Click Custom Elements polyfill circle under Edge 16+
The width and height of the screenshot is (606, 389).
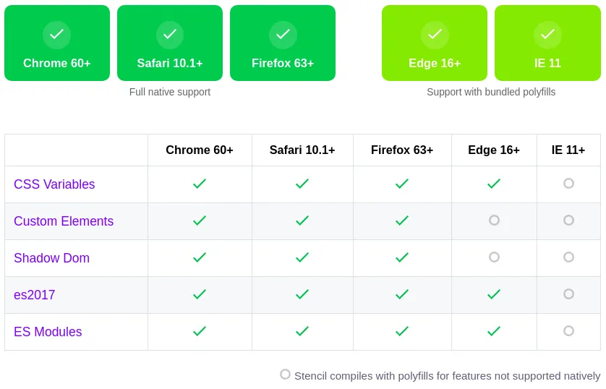coord(494,221)
